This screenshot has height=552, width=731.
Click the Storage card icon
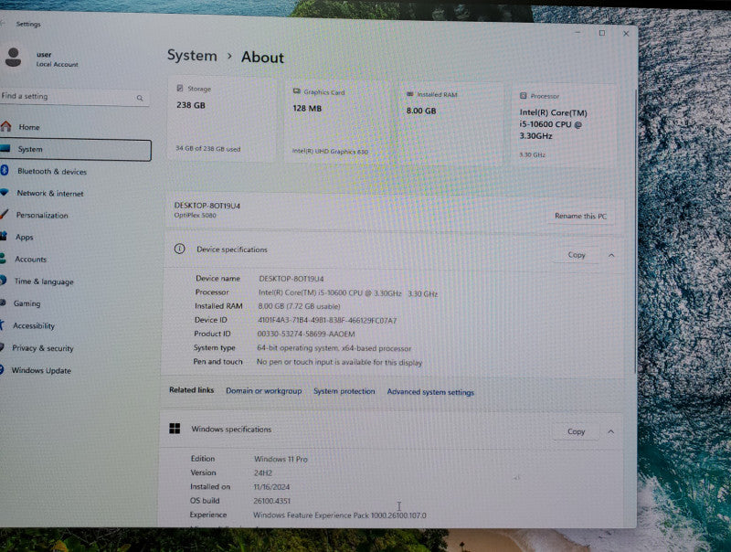pos(180,88)
